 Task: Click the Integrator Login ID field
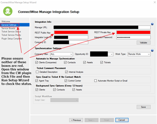71,37
